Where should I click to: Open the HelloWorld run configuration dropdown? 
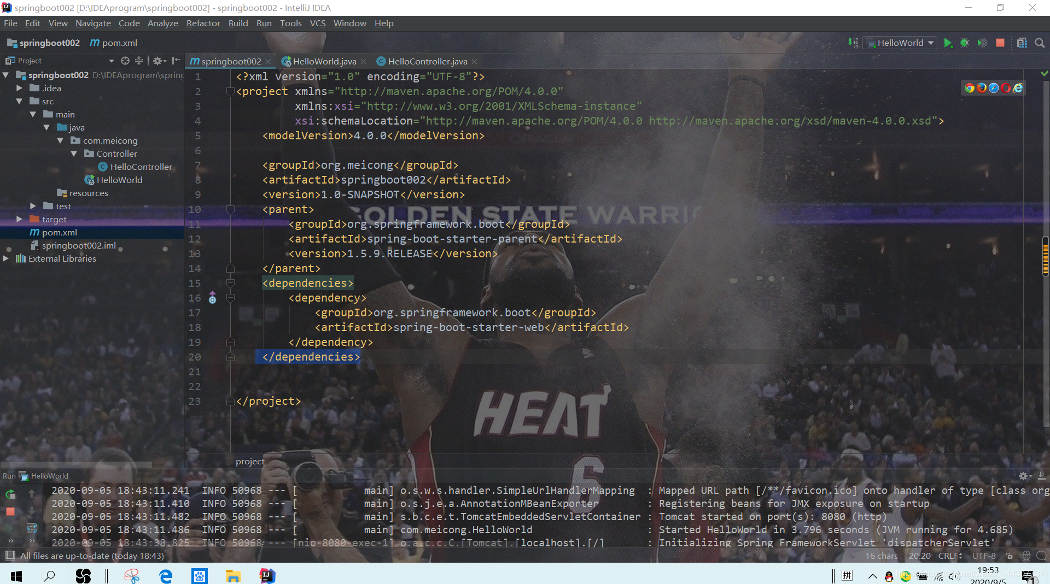900,43
